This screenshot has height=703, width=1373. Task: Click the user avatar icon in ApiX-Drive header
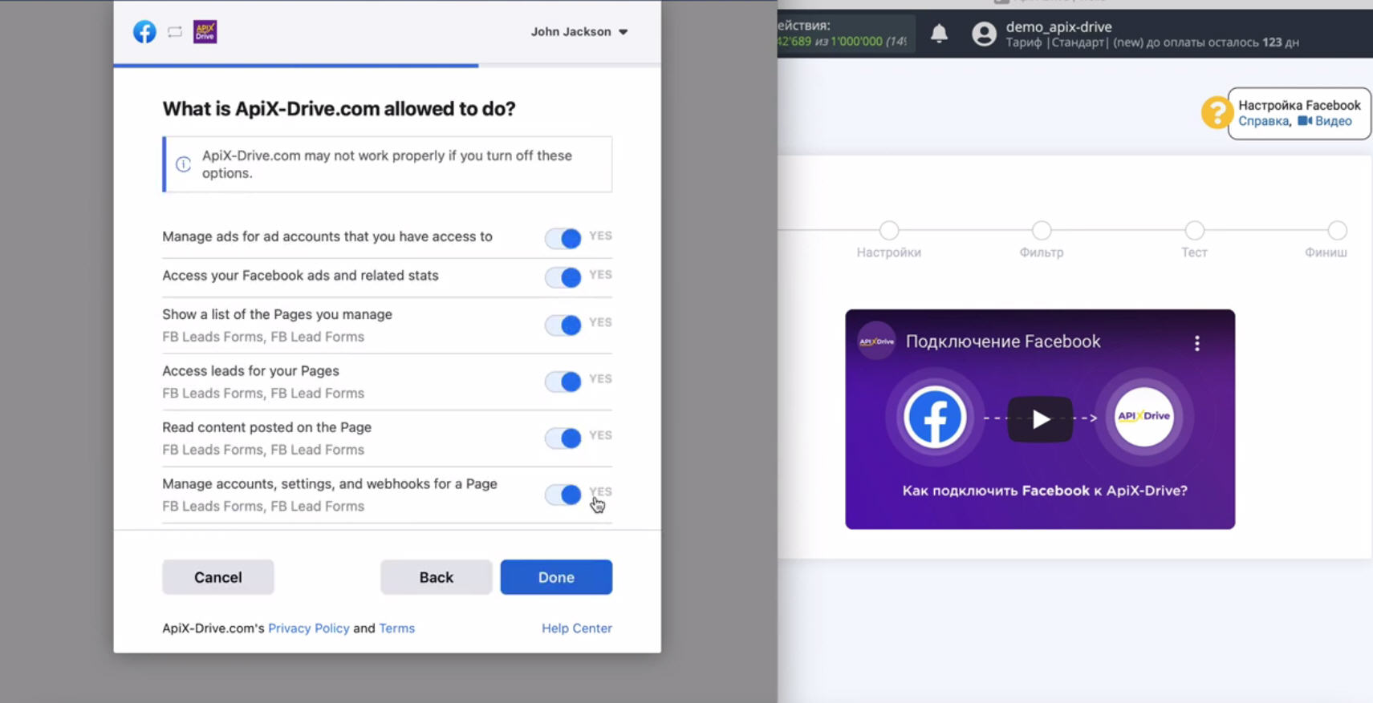984,34
